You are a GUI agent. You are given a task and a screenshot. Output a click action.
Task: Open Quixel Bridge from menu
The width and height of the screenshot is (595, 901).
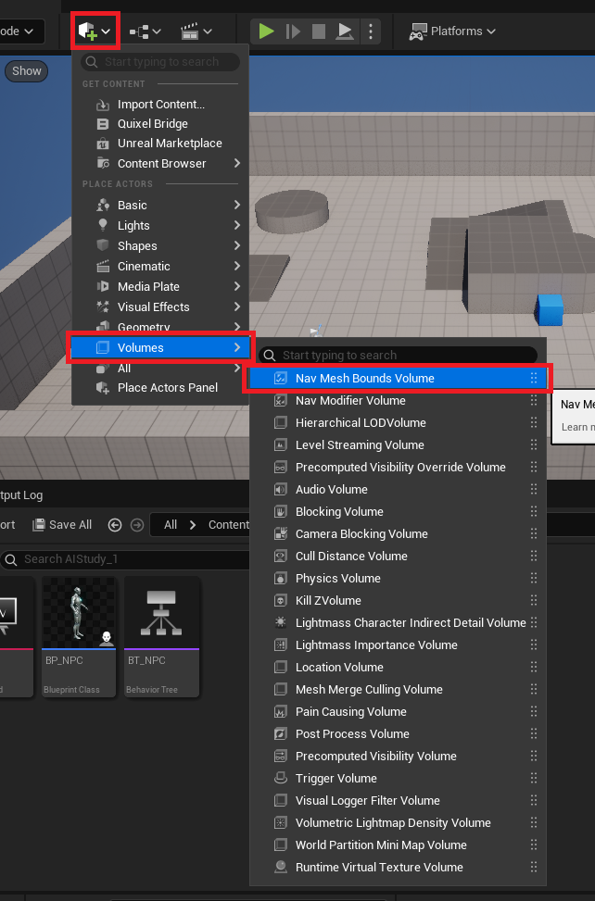pos(160,123)
